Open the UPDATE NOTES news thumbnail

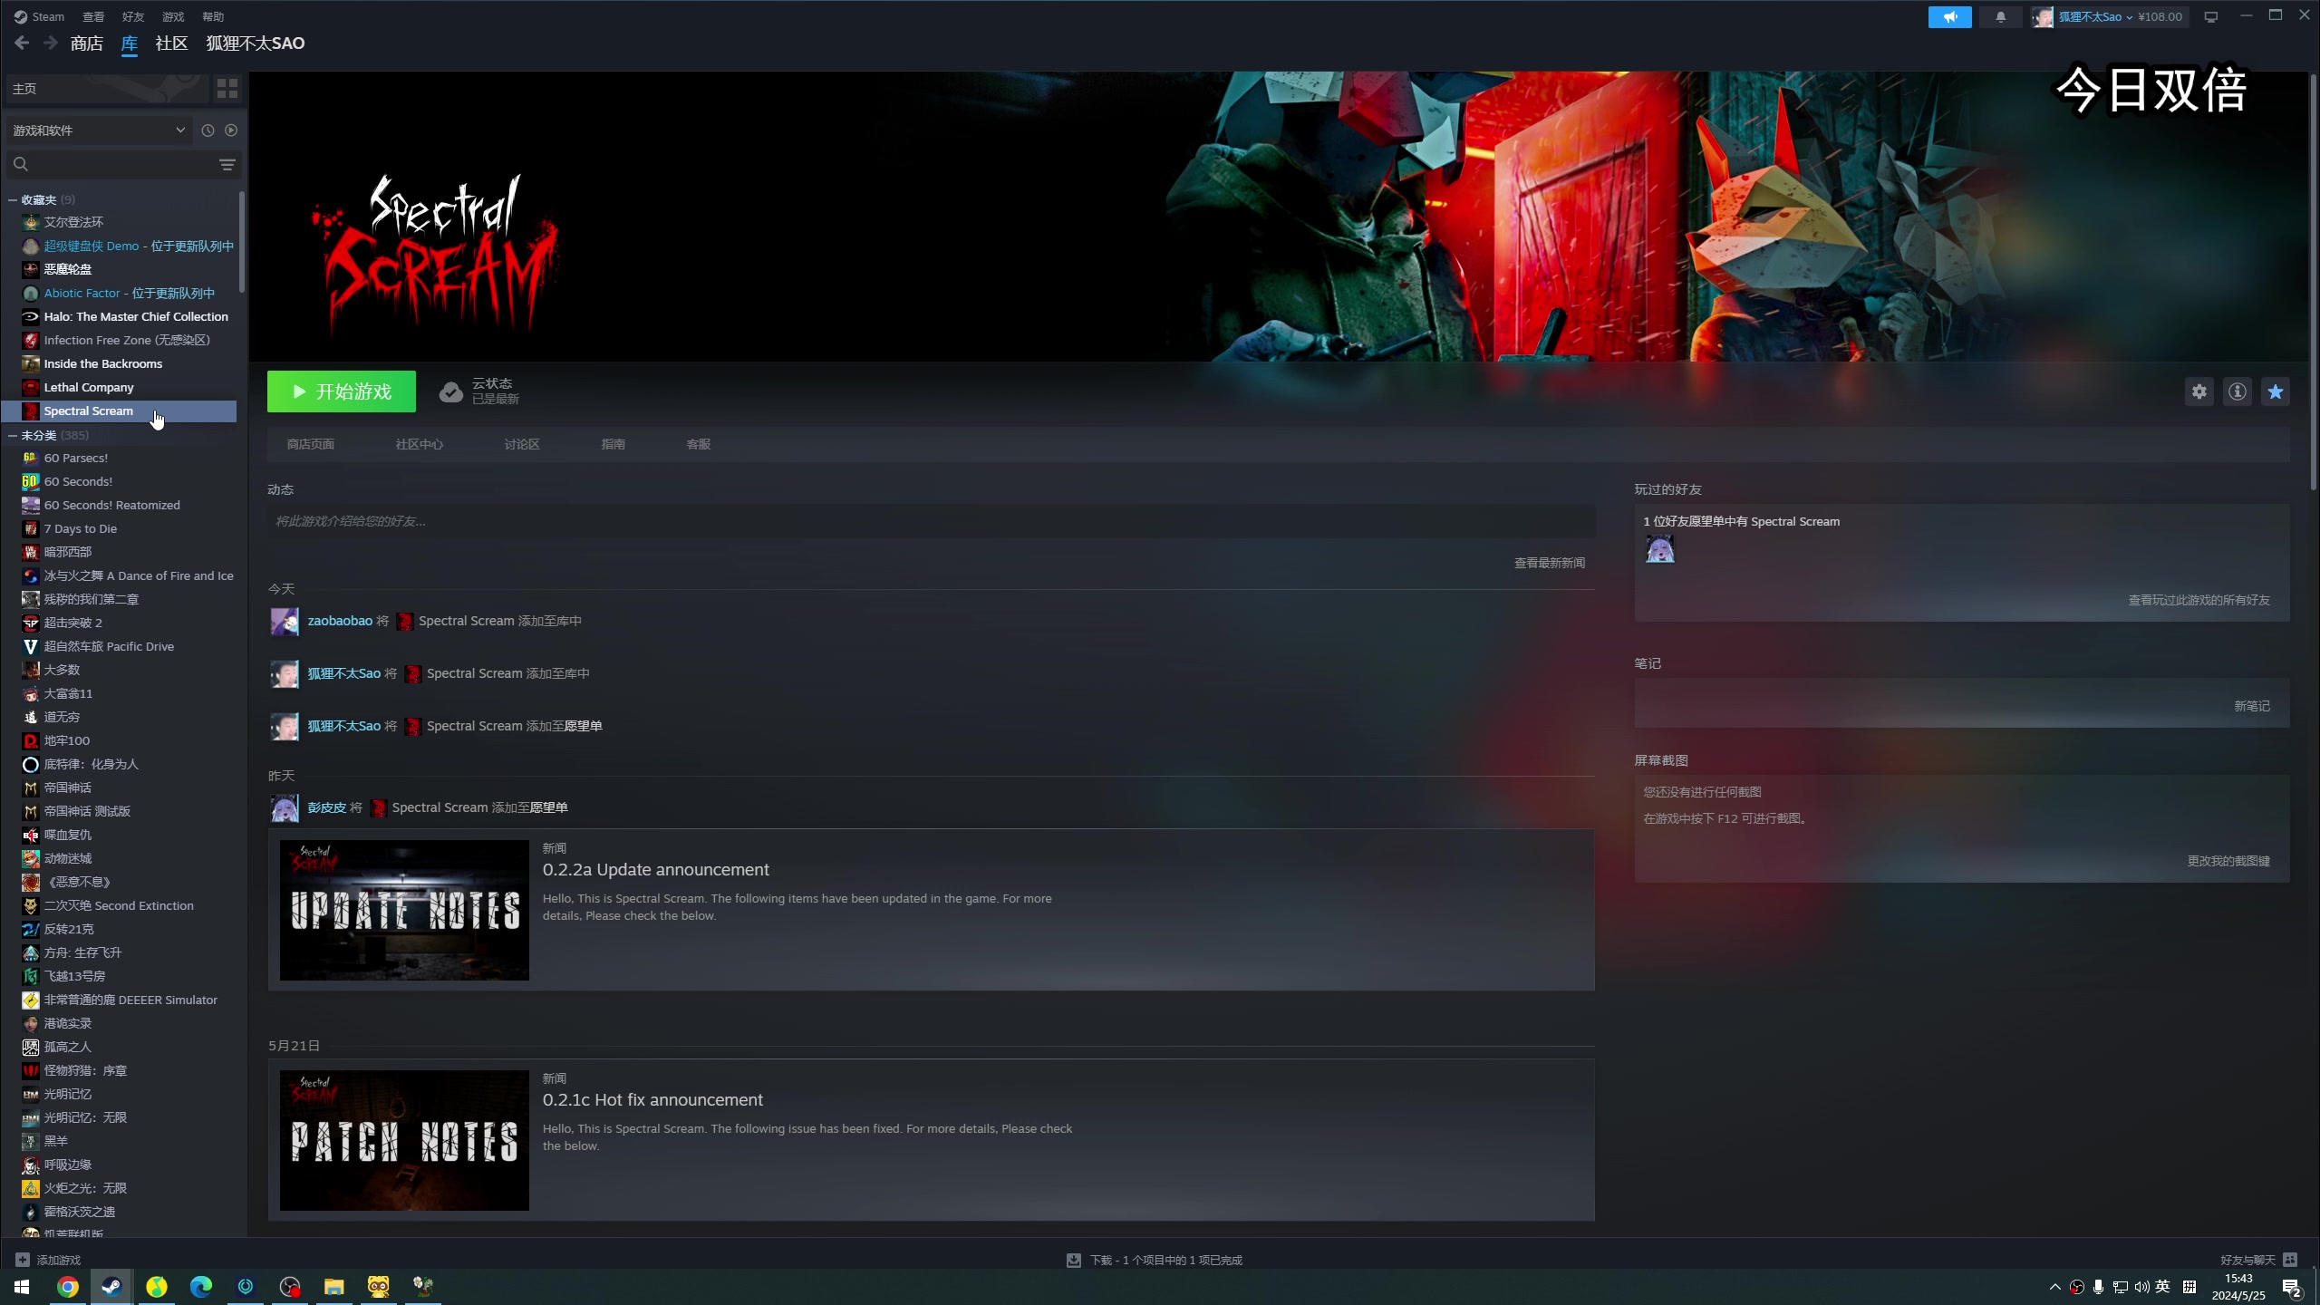click(x=404, y=910)
